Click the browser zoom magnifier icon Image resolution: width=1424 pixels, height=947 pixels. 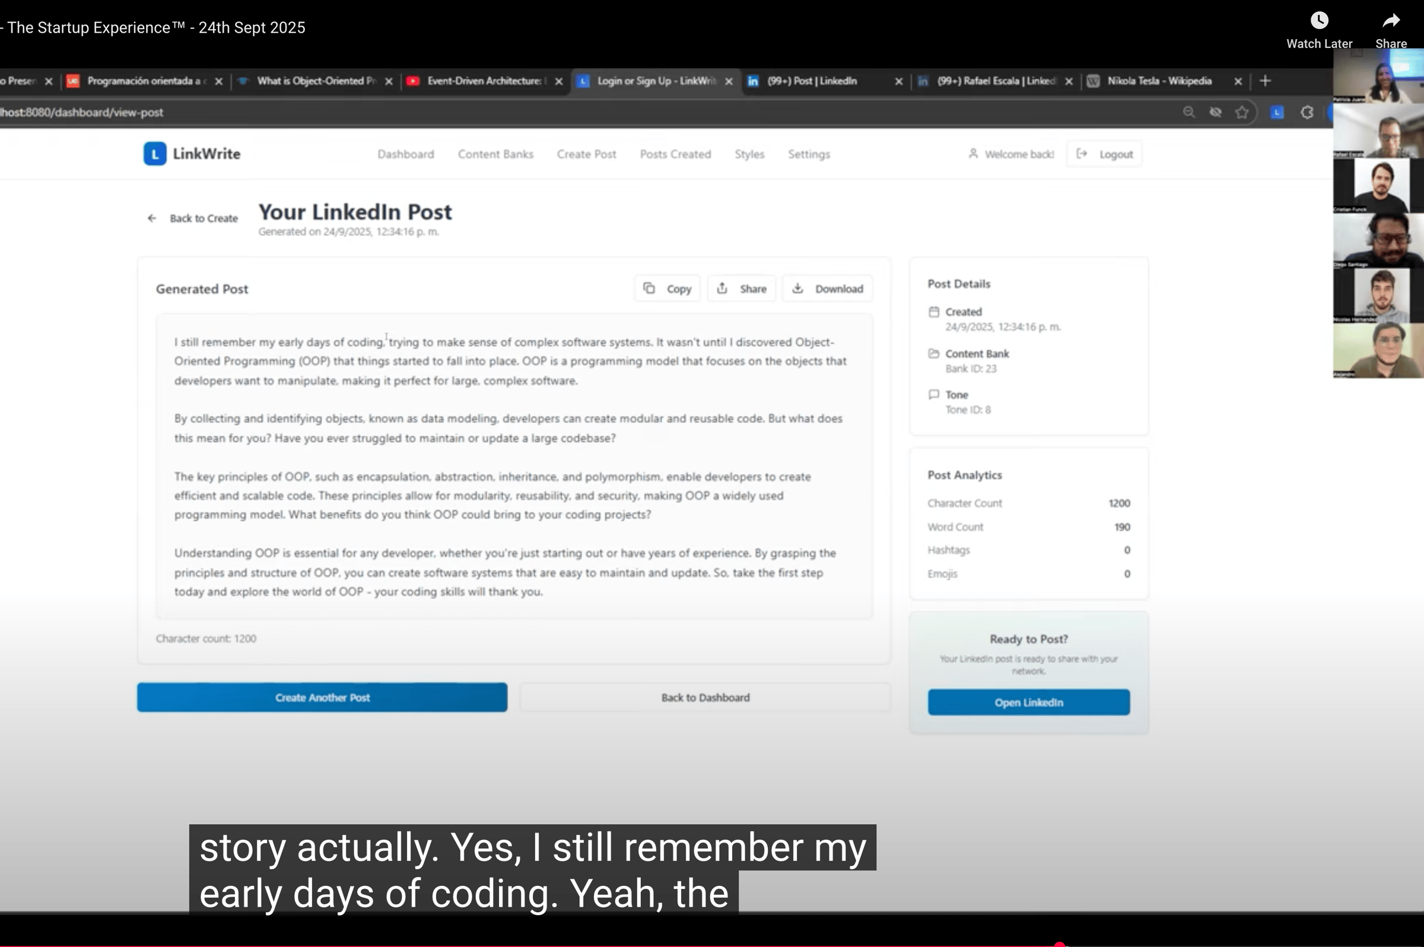tap(1188, 112)
